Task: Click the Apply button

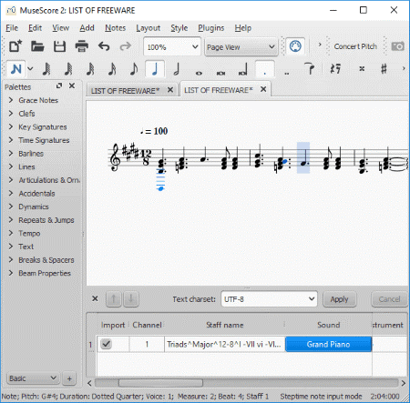Action: coord(339,299)
